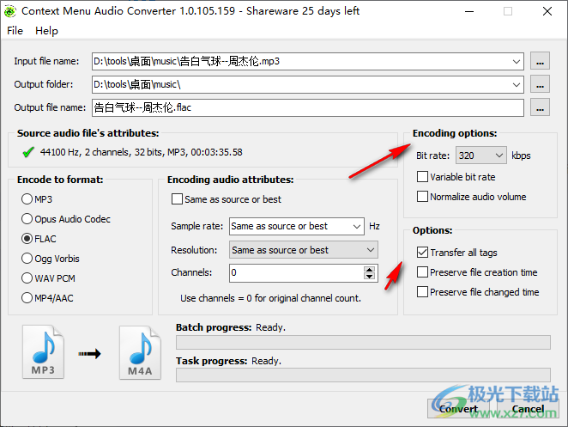
Task: Click the Output file name field
Action: coord(307,107)
